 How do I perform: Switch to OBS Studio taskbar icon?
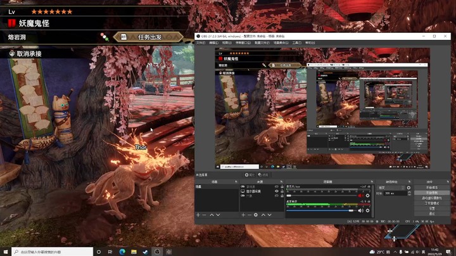click(x=157, y=252)
